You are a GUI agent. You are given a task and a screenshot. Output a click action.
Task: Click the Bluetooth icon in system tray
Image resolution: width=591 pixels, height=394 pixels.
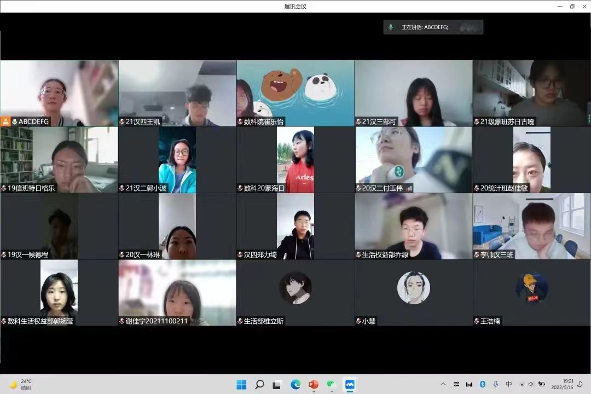(483, 384)
